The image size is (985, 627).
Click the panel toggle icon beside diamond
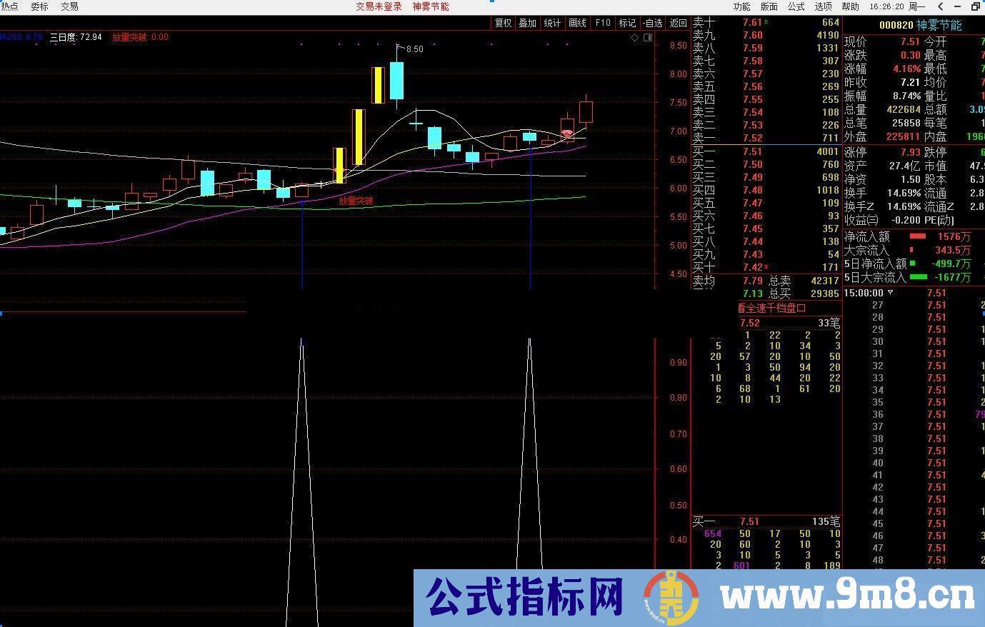[648, 38]
